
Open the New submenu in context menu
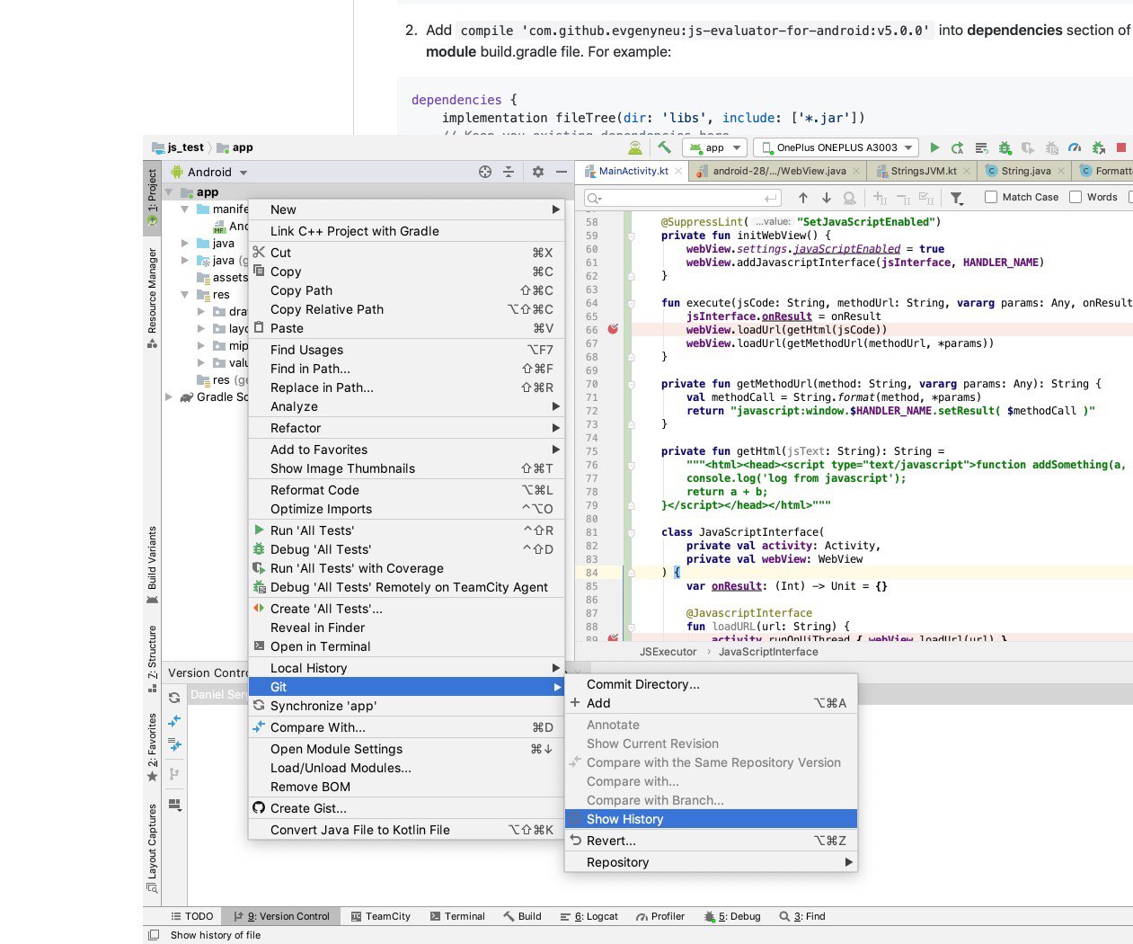406,209
